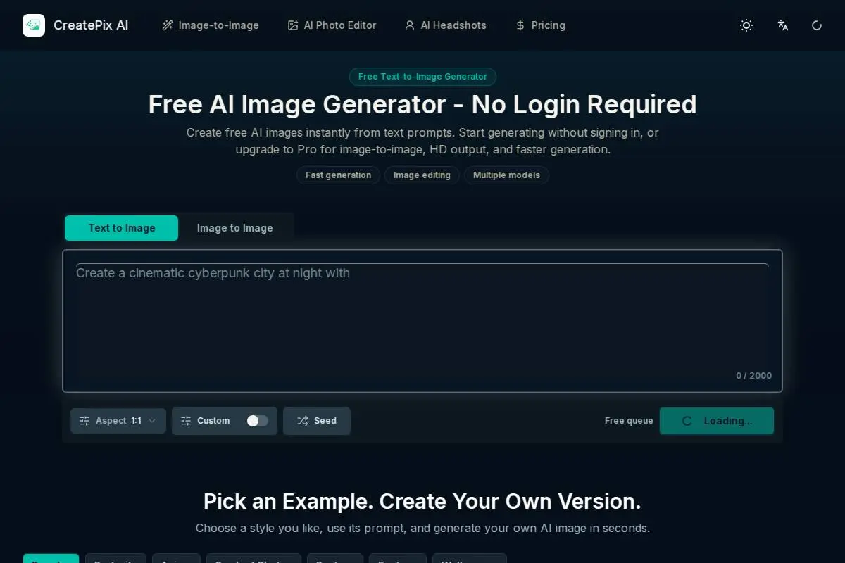
Task: Enable the Custom toggle switch
Action: [257, 421]
